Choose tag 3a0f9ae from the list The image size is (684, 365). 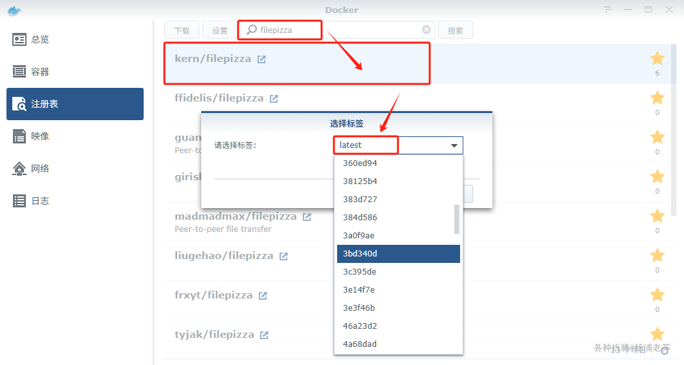(398, 236)
